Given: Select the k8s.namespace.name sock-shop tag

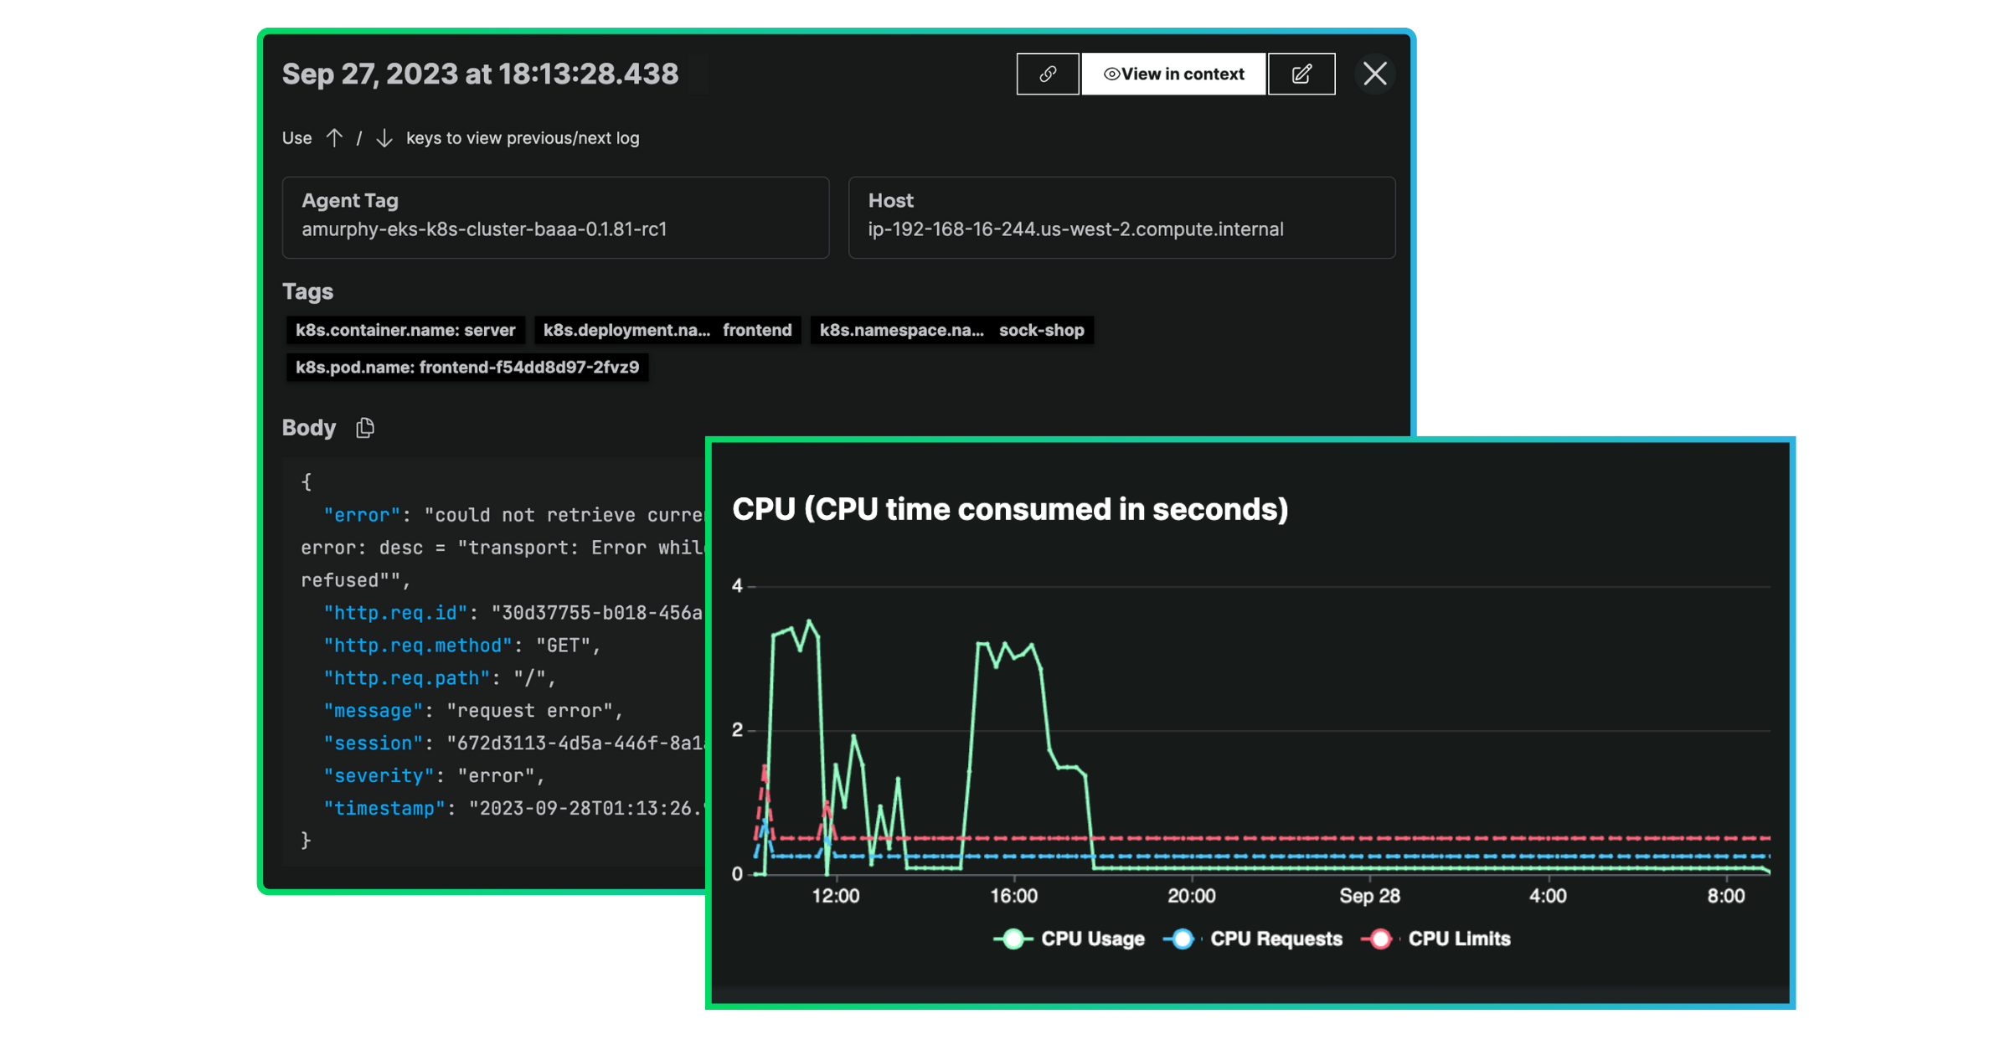Looking at the screenshot, I should [x=951, y=330].
